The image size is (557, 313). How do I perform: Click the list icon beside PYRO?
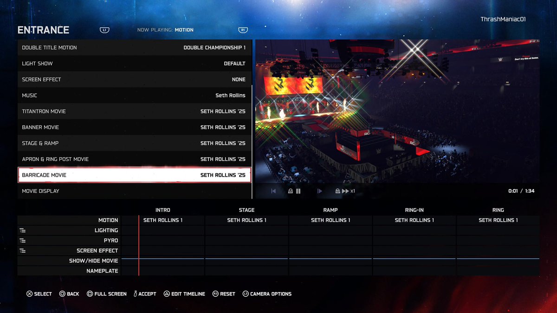(22, 241)
